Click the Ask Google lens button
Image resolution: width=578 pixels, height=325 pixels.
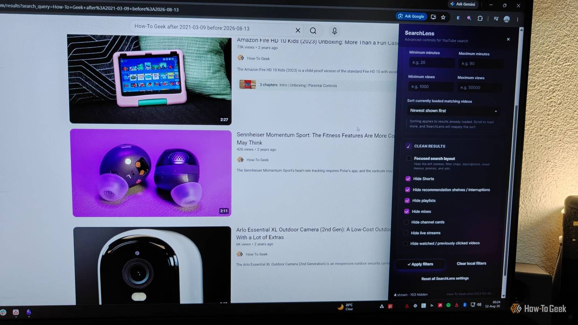411,16
